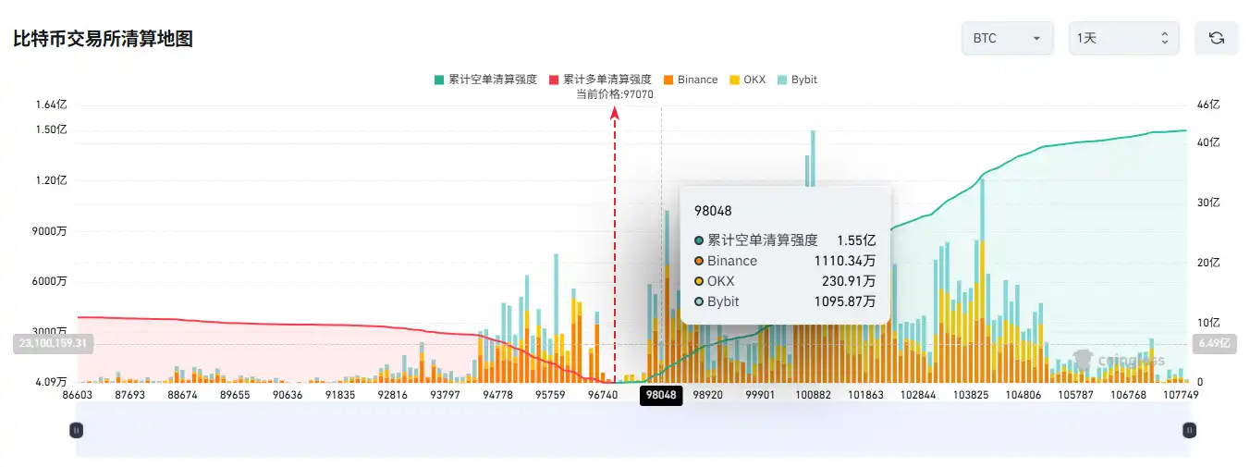
Task: Click right axis marker 6.49亿
Action: 1213,343
